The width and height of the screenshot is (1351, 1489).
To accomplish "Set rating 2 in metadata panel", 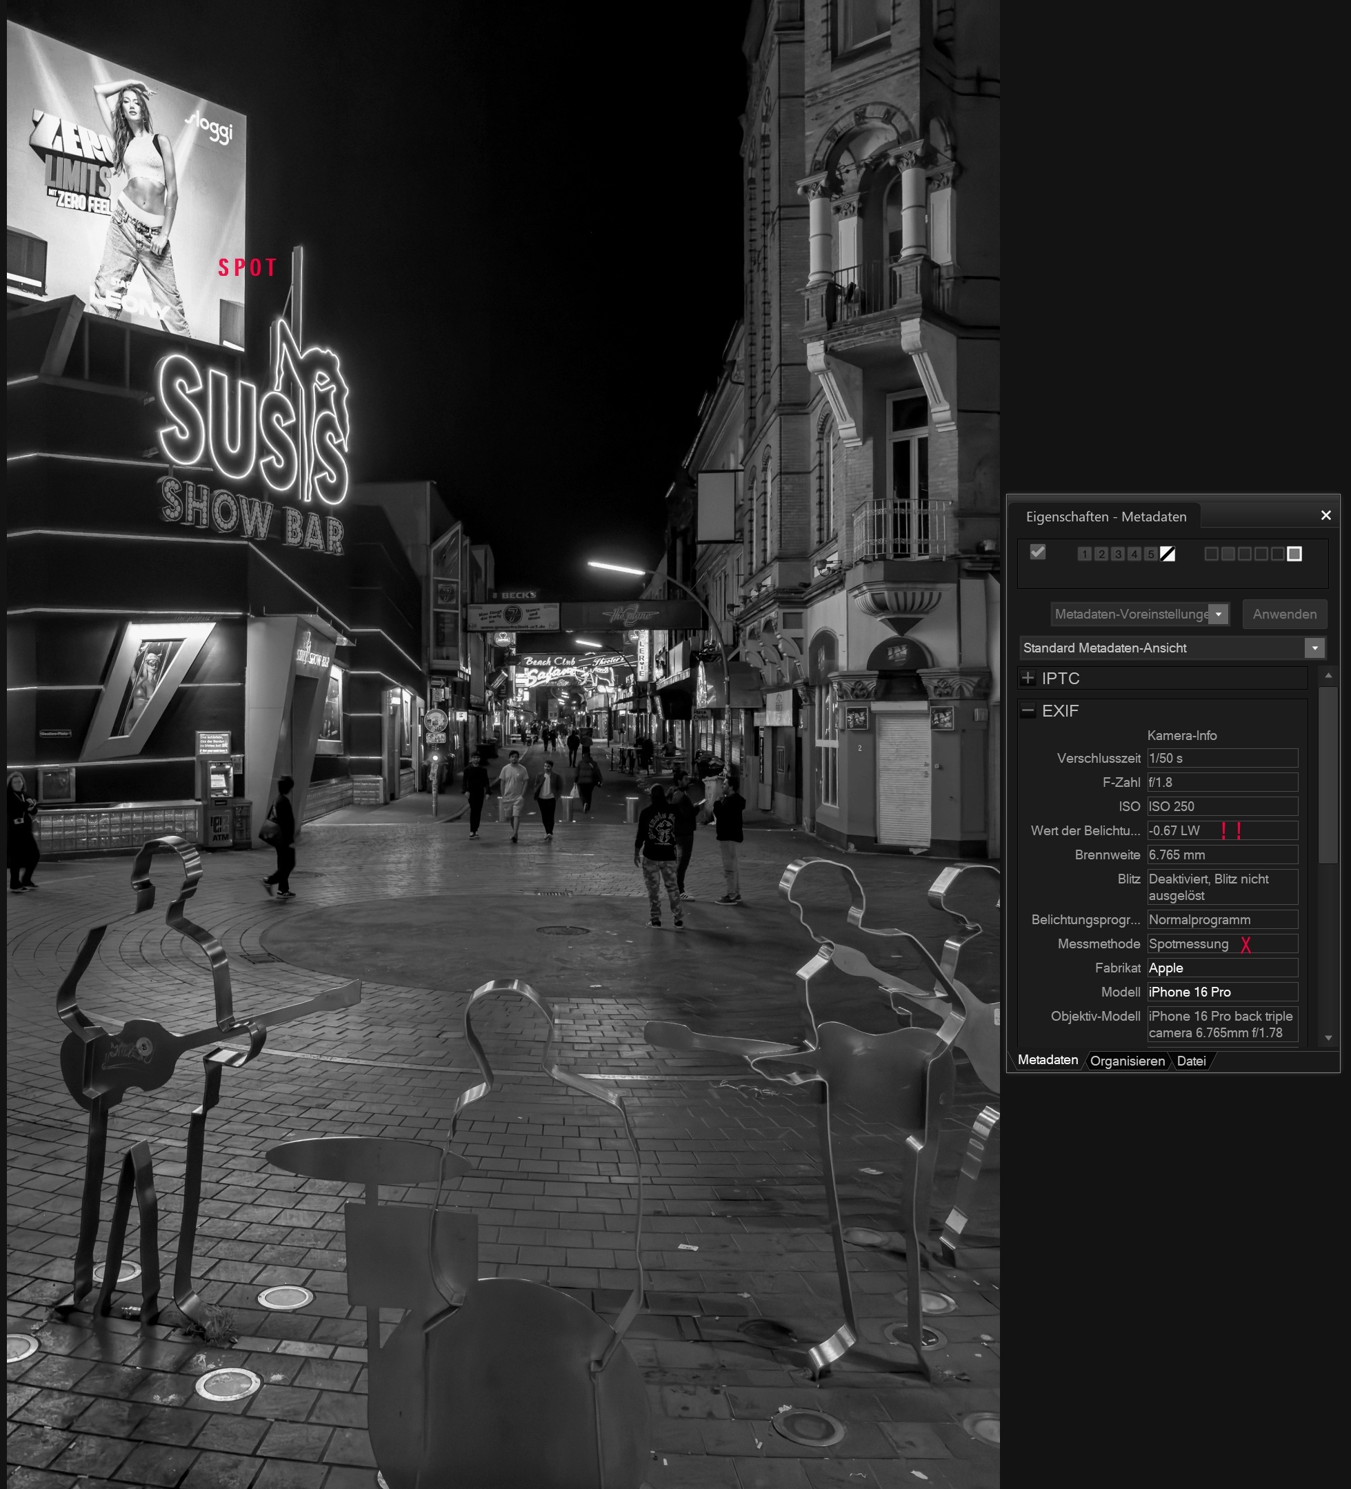I will click(1101, 554).
